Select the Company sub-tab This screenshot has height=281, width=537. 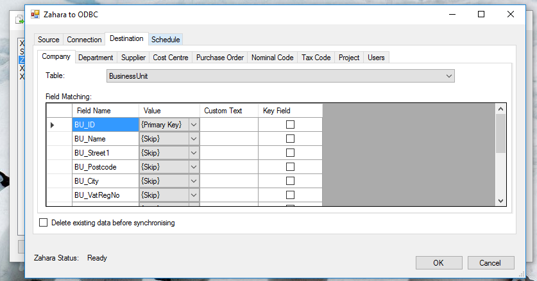[x=56, y=56]
